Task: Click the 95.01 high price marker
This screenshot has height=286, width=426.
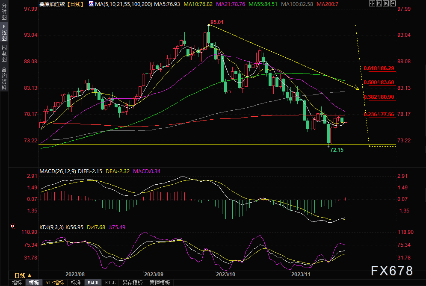Action: tap(217, 22)
